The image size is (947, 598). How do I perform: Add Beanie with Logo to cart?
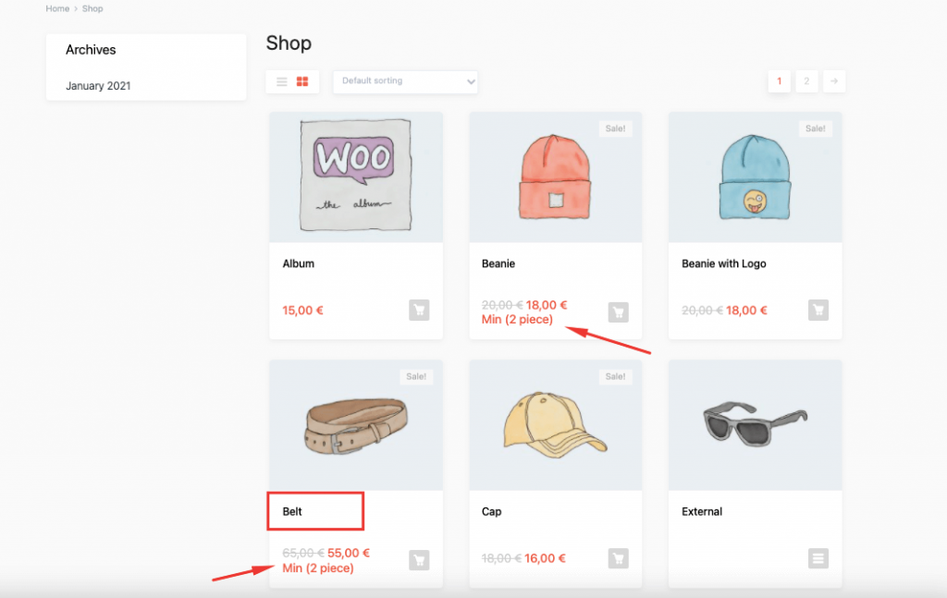[818, 311]
